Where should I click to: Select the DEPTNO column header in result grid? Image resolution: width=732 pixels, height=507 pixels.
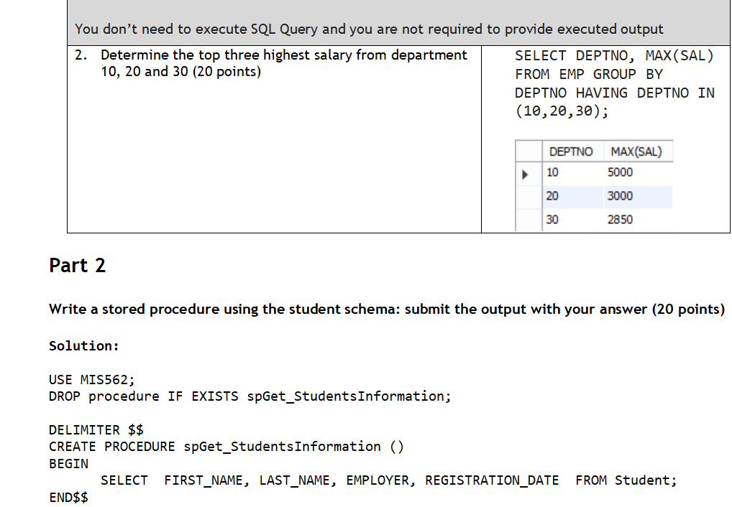[x=570, y=152]
